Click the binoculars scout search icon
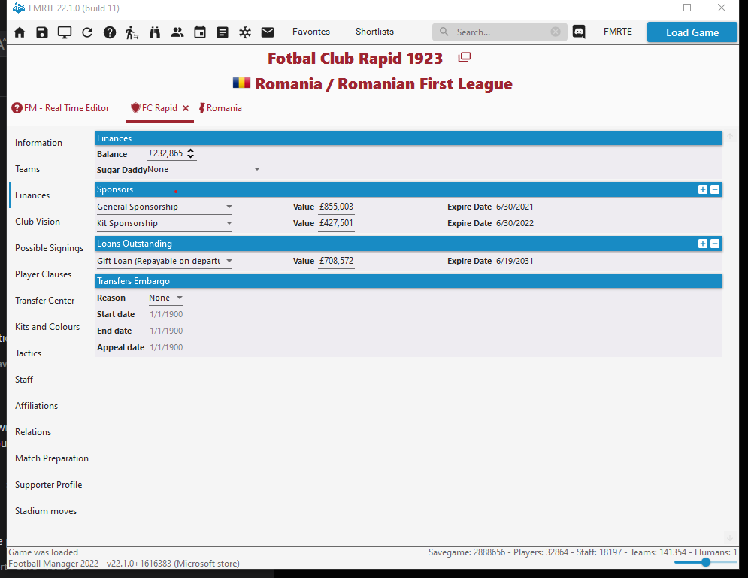This screenshot has height=578, width=748. tap(155, 32)
